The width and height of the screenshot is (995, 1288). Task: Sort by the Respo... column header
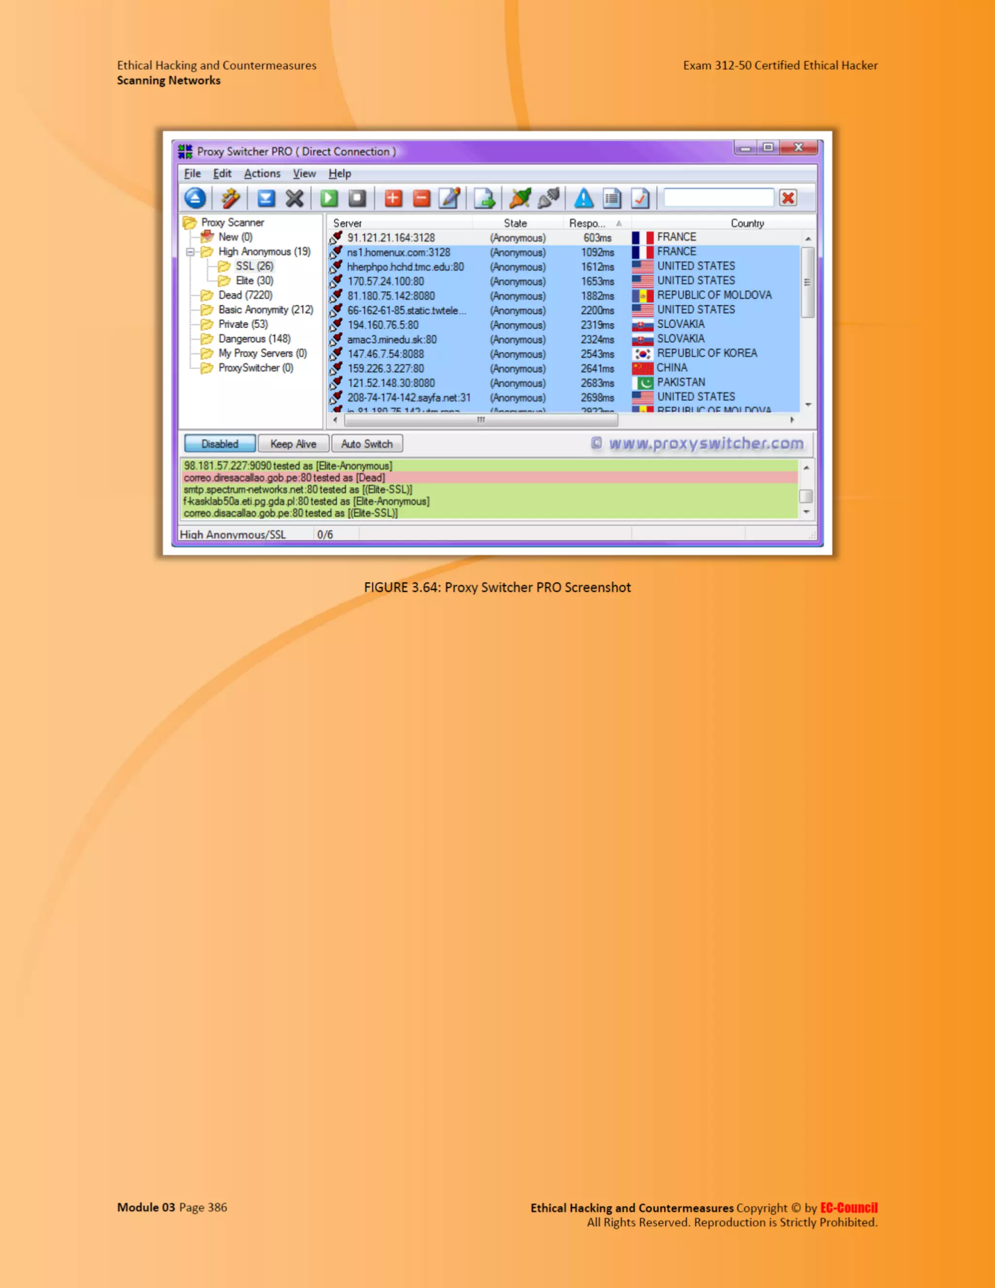(587, 224)
